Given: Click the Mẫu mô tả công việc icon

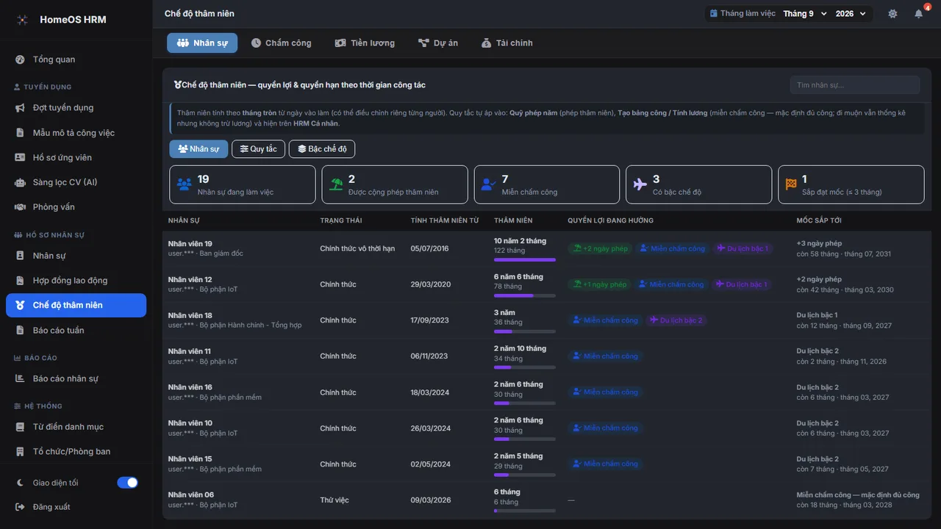Looking at the screenshot, I should click(20, 133).
